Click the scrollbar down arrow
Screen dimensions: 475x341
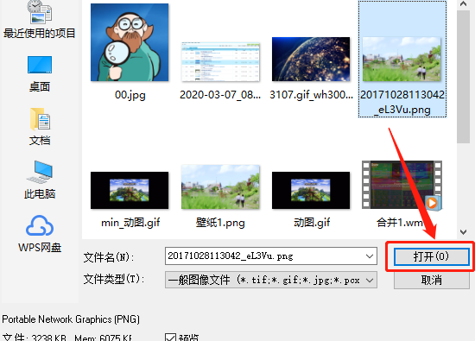coord(463,232)
